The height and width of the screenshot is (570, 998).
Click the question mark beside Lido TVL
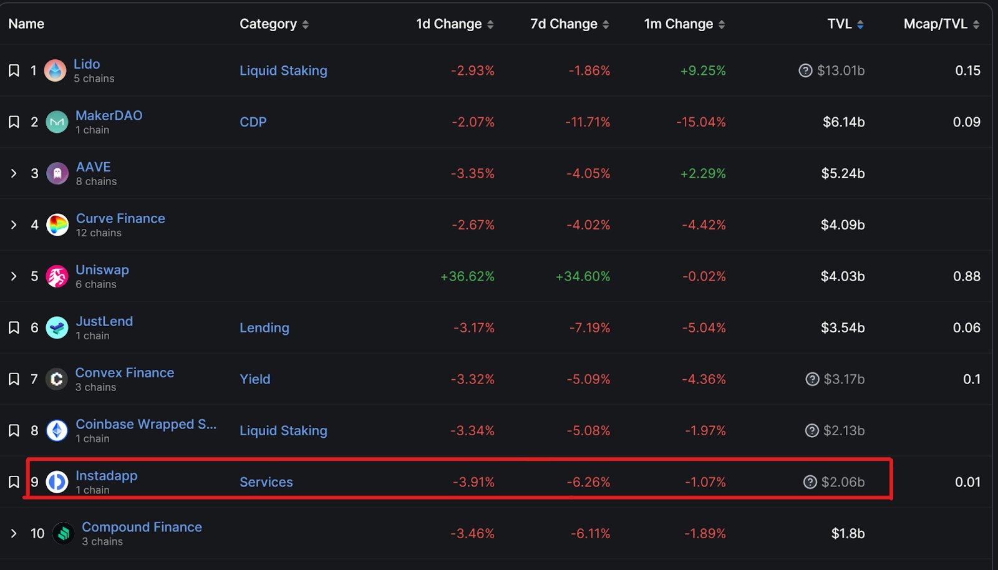click(805, 70)
